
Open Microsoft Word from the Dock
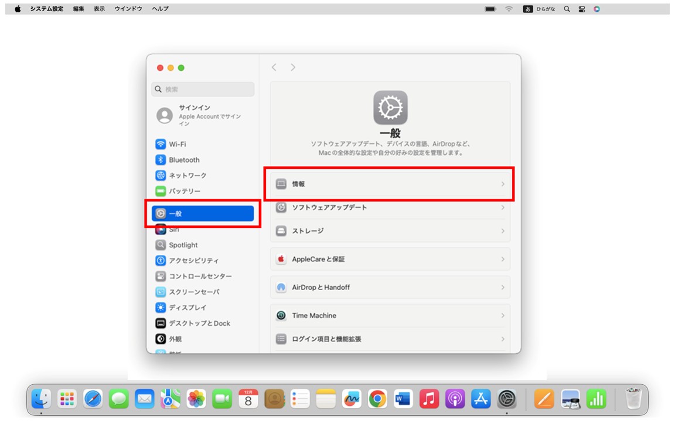403,399
